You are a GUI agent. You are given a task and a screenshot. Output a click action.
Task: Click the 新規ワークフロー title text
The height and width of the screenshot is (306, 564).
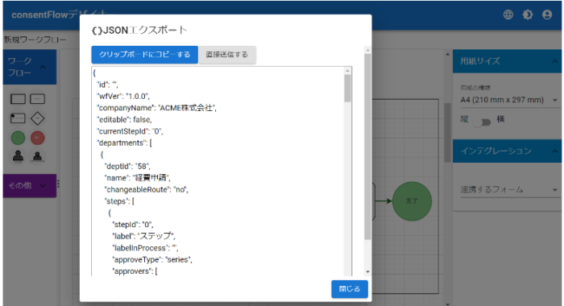35,39
